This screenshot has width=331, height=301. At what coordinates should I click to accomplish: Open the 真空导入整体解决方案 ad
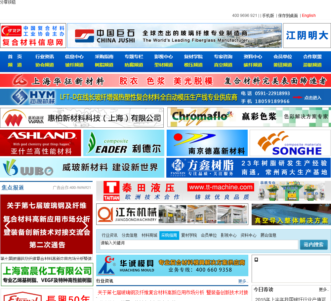291,214
